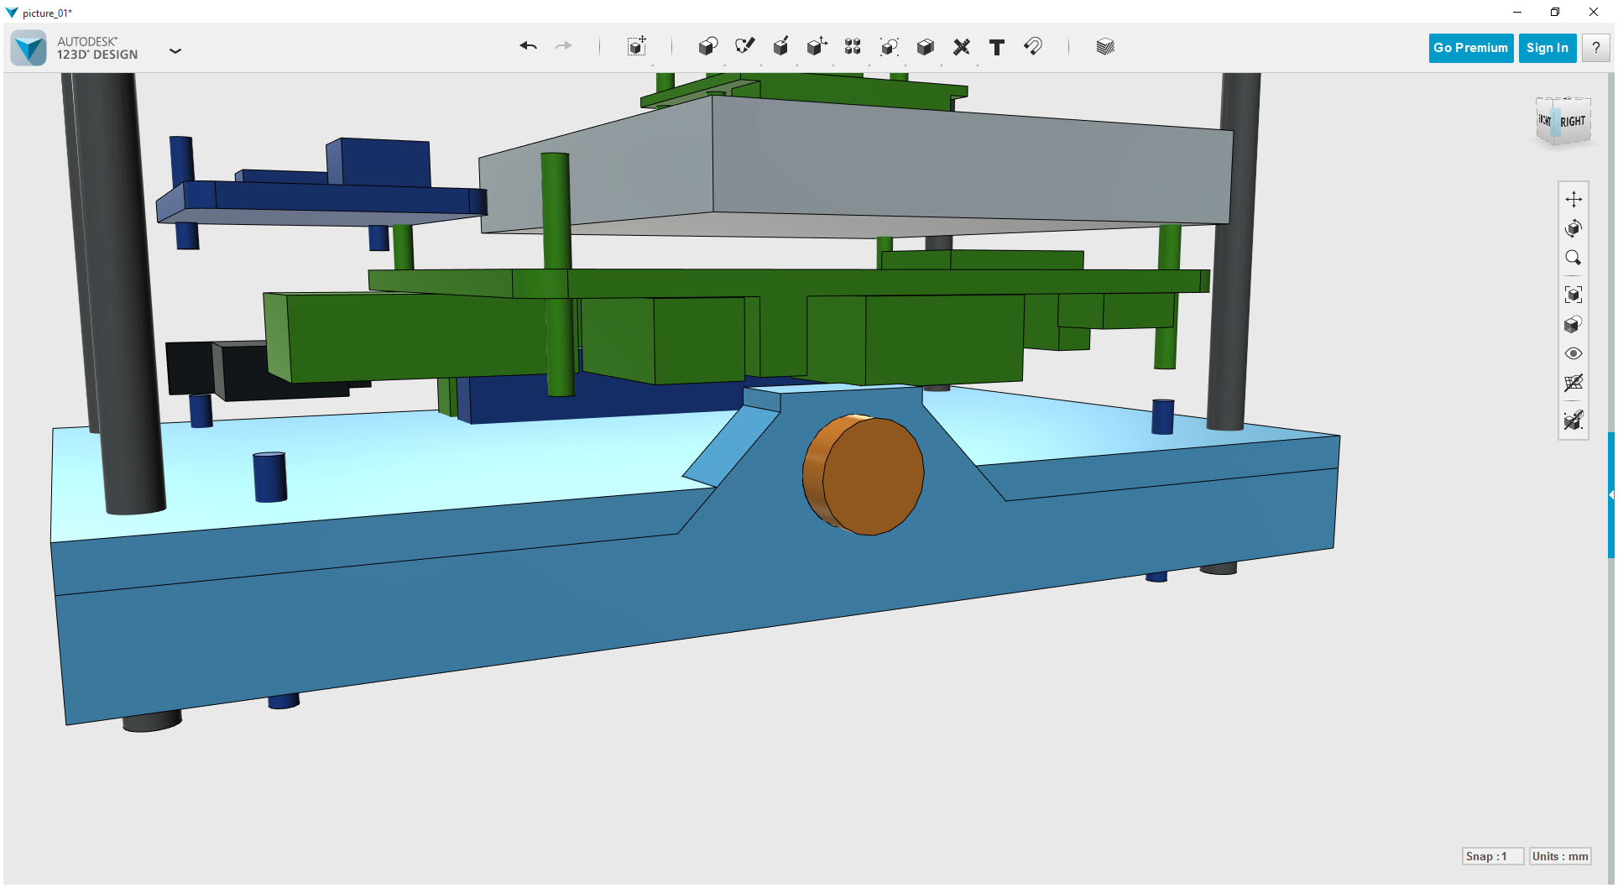Open the Primitives shapes tool
Viewport: 1618px width, 888px height.
click(x=707, y=46)
